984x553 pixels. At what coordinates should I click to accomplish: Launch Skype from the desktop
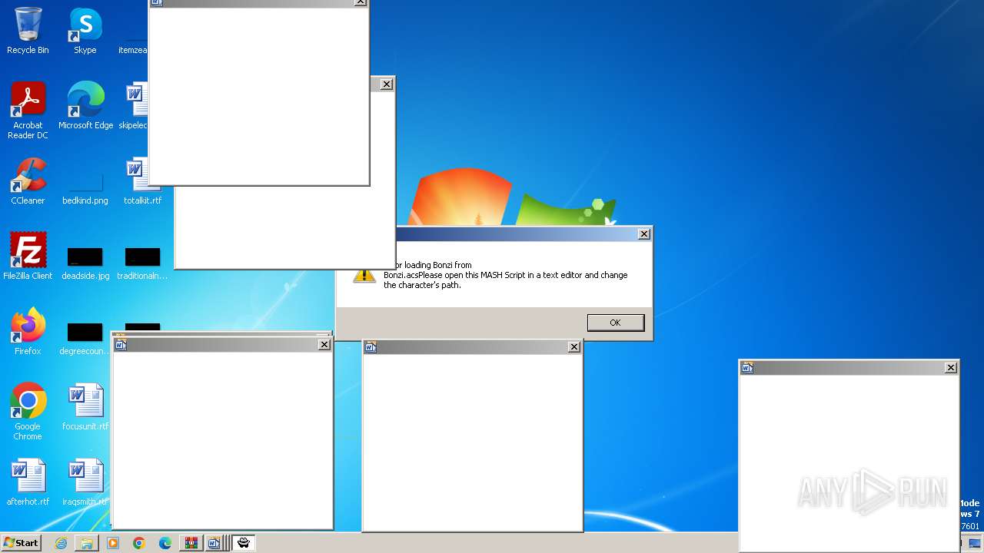(x=85, y=31)
